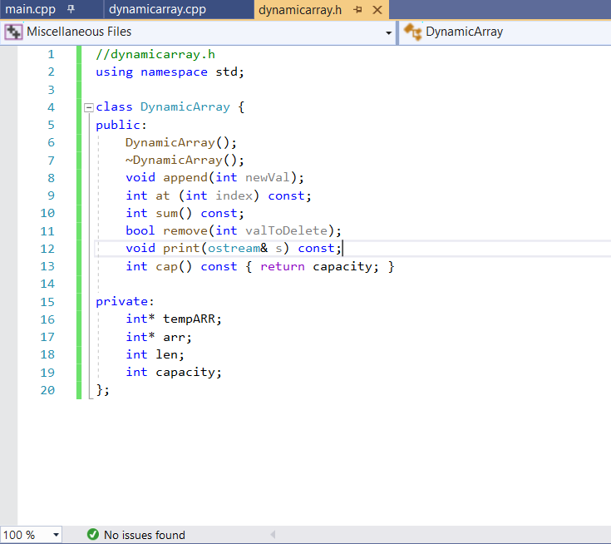Click the remove function name

point(185,230)
